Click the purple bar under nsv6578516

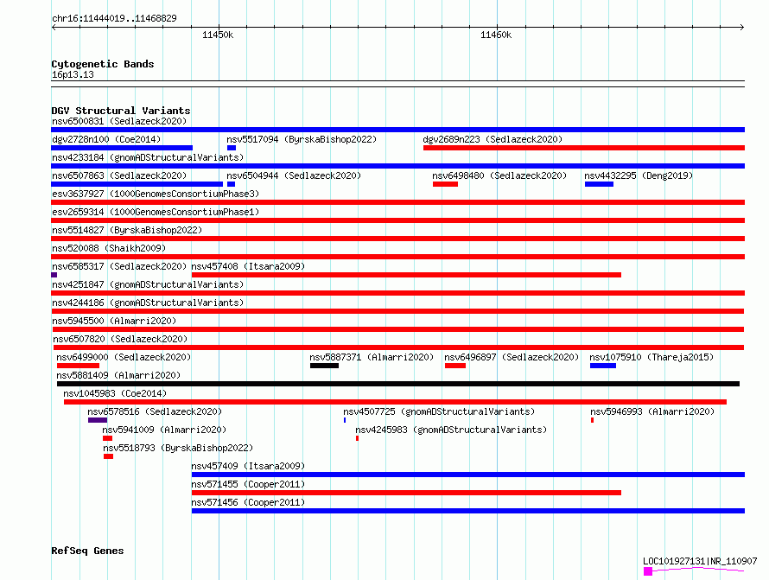(98, 420)
